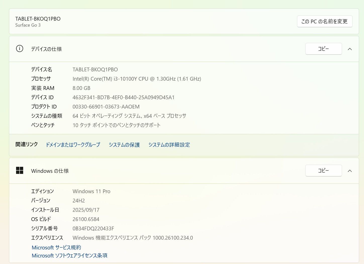Click the デバイス ID value text
The height and width of the screenshot is (264, 364).
123,97
